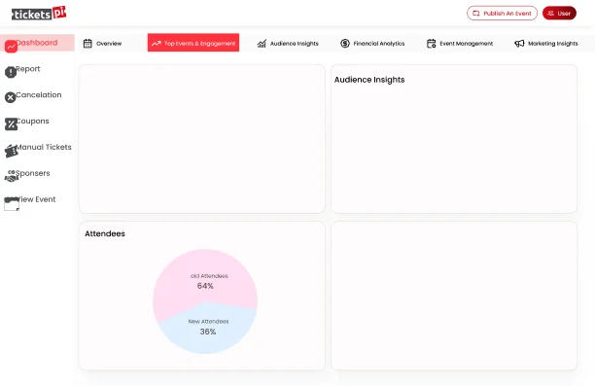Click the 64% label in pie chart
The image size is (595, 386).
[x=205, y=286]
